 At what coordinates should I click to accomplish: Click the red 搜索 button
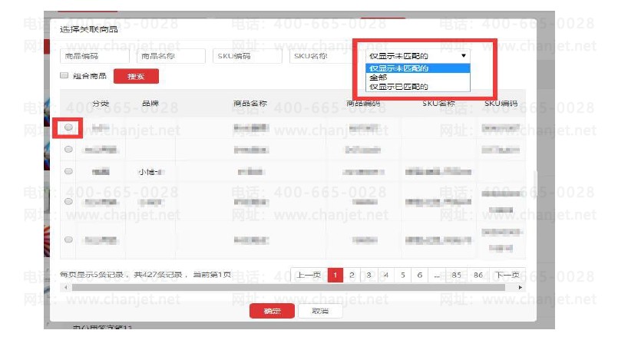tap(136, 76)
